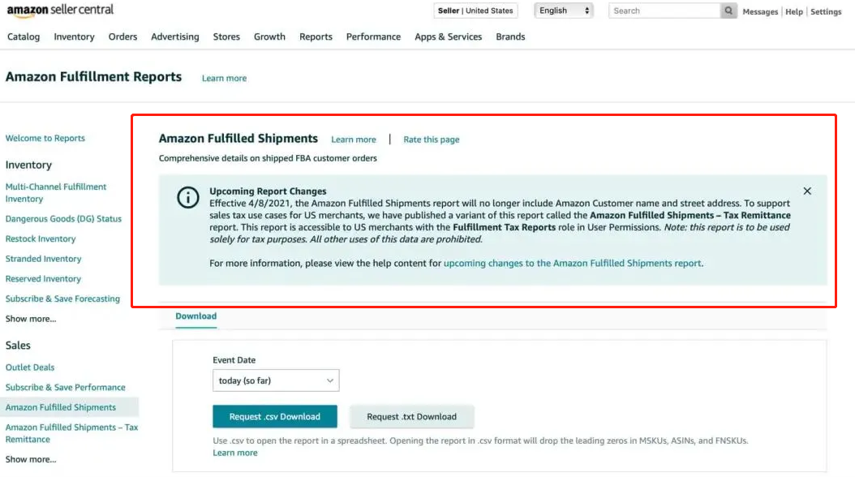Click the Request .csv Download button
Image resolution: width=855 pixels, height=477 pixels.
(x=275, y=416)
